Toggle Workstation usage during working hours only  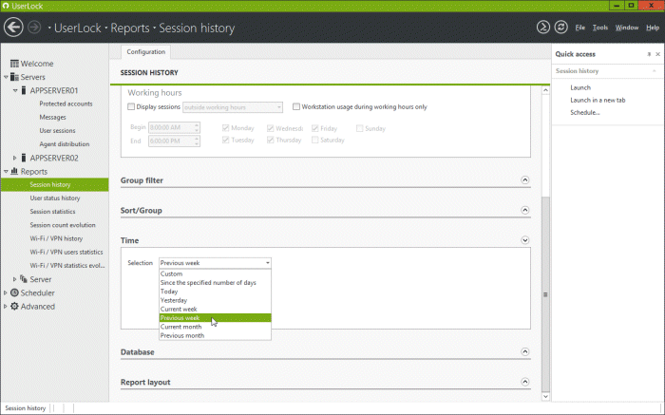tap(296, 107)
